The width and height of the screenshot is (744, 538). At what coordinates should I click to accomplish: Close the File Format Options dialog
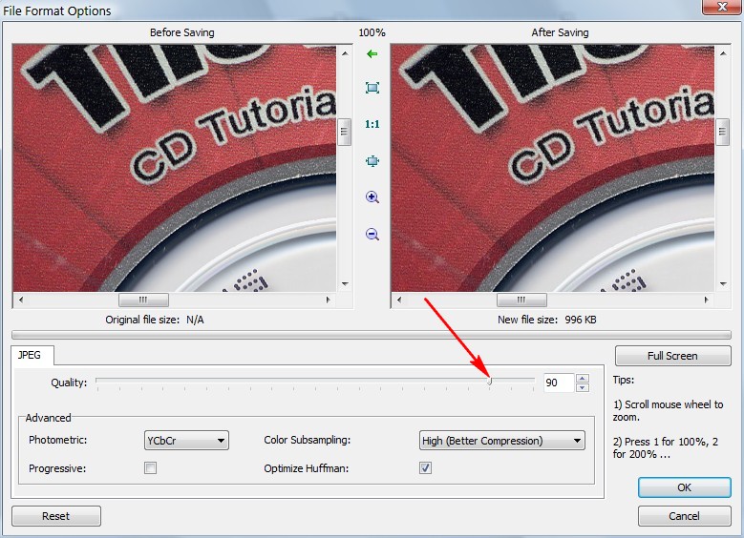click(x=722, y=7)
